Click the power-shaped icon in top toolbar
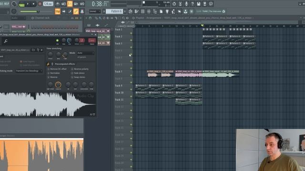The height and width of the screenshot is (171, 305). 174,4
